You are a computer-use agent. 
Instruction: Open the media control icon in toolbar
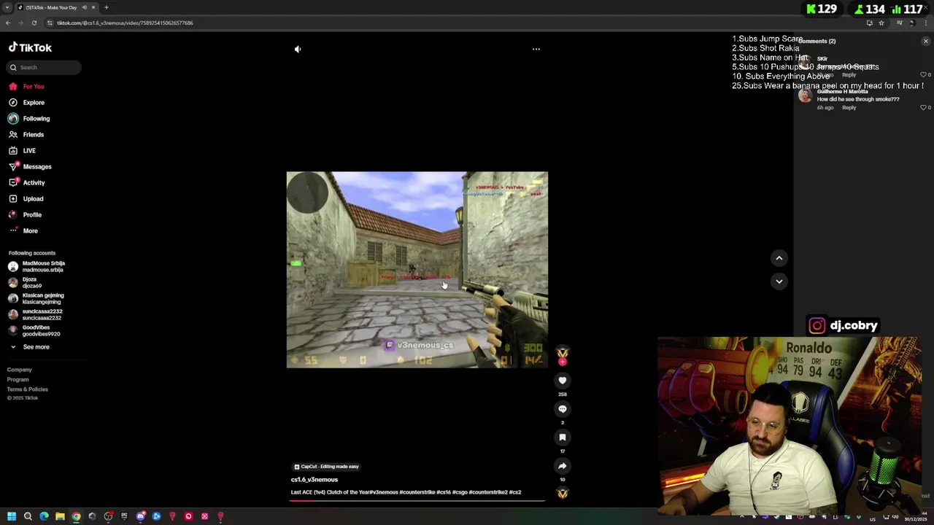click(x=900, y=23)
